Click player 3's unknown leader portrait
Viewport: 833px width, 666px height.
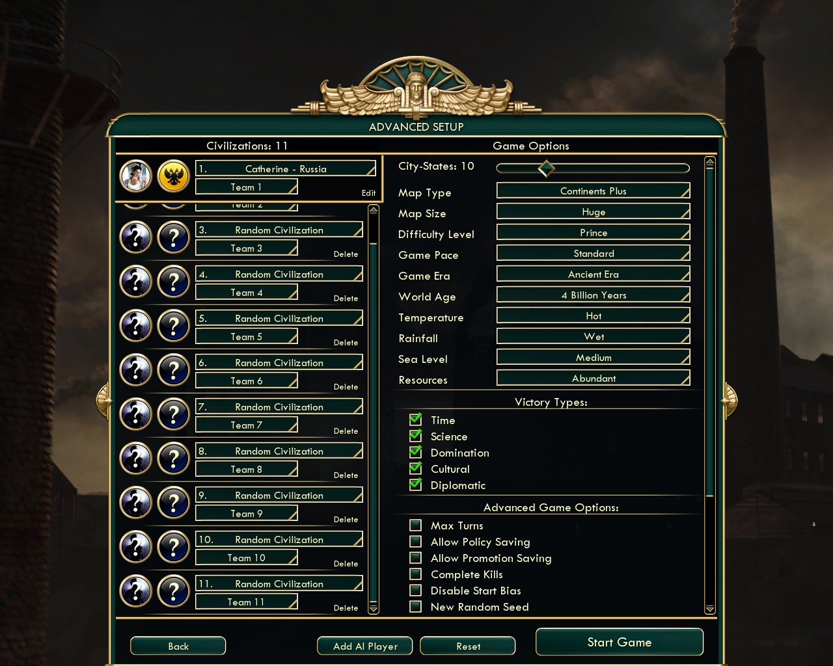136,238
